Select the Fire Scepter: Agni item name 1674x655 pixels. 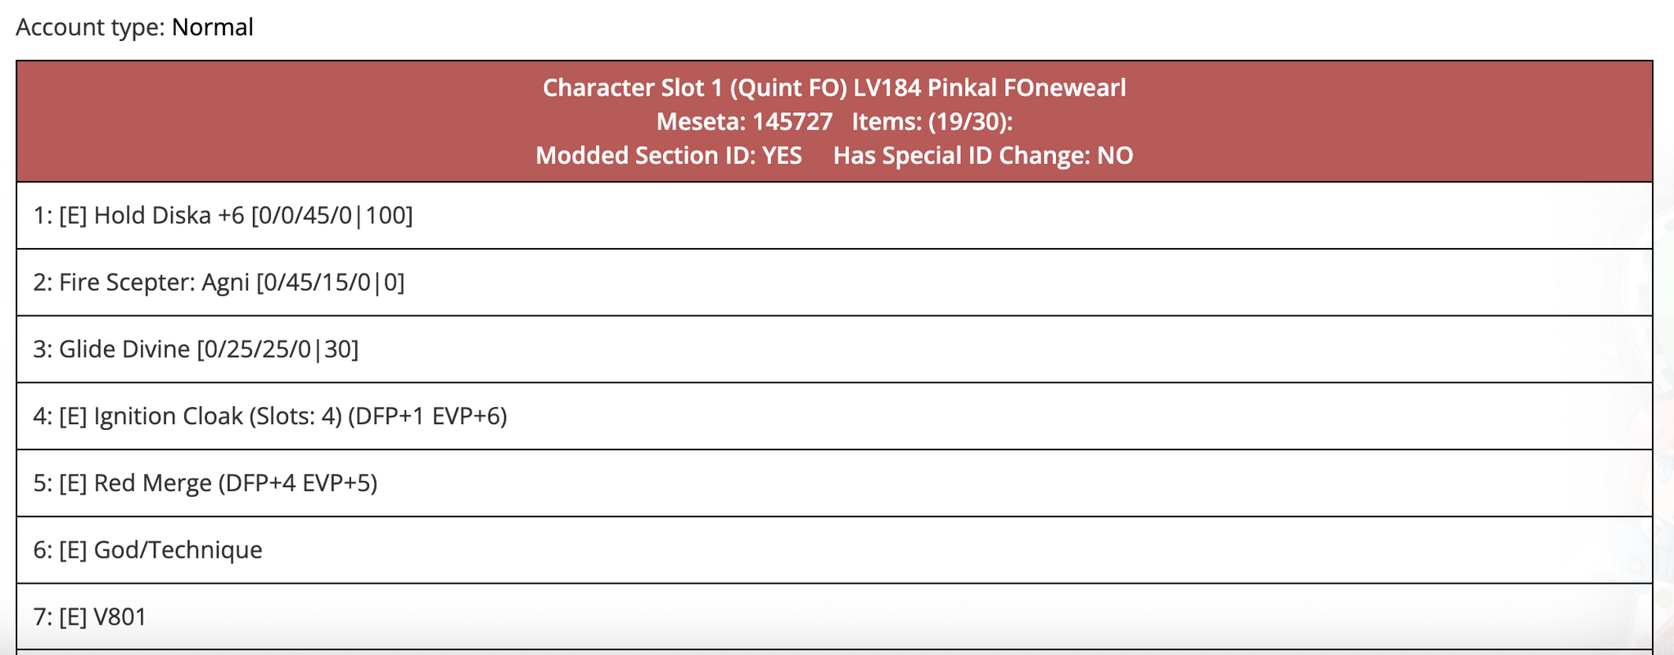tap(154, 282)
